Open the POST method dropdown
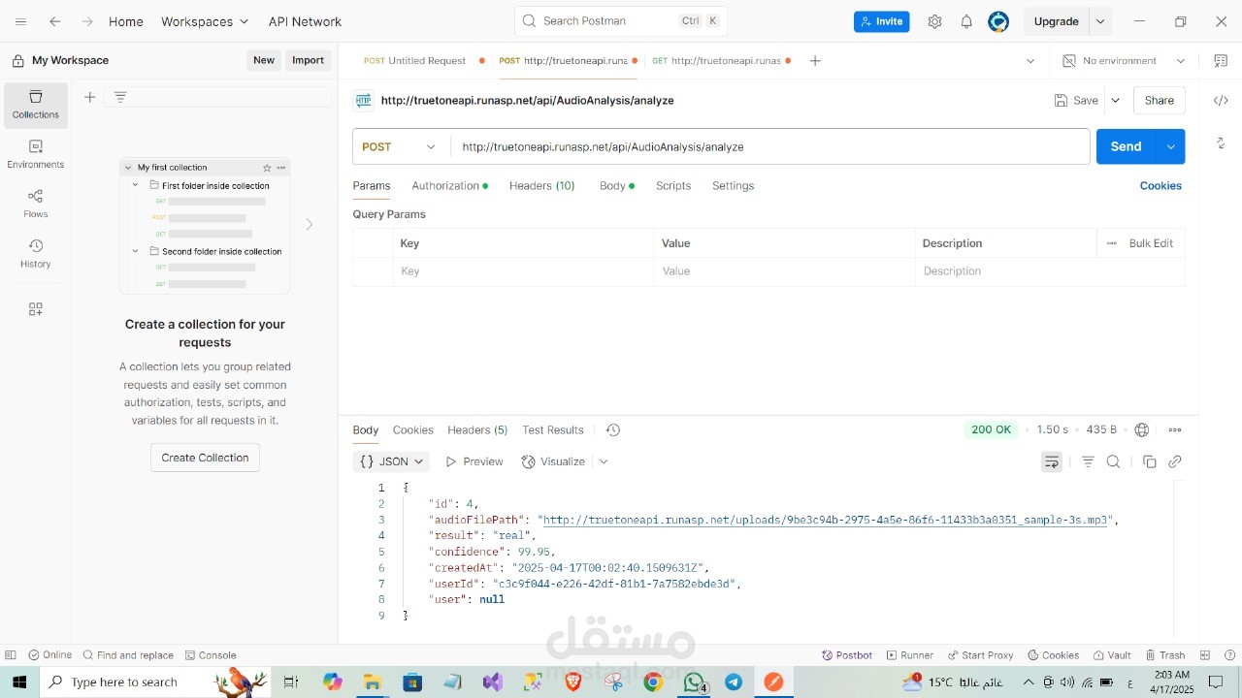1242x698 pixels. point(401,147)
